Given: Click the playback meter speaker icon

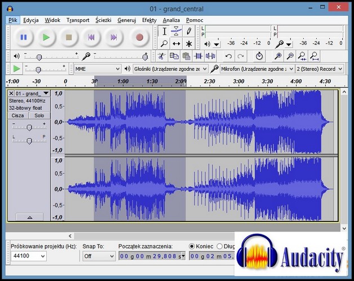Looking at the screenshot, I should point(207,44).
